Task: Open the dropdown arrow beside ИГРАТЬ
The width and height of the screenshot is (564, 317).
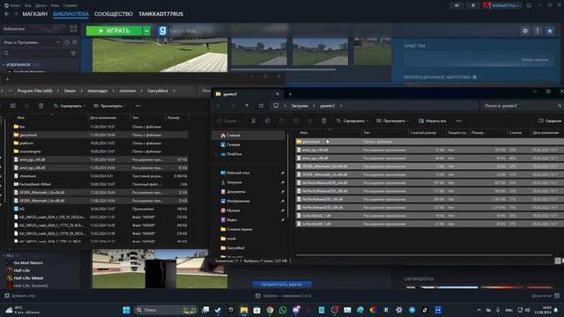Action: (x=147, y=31)
